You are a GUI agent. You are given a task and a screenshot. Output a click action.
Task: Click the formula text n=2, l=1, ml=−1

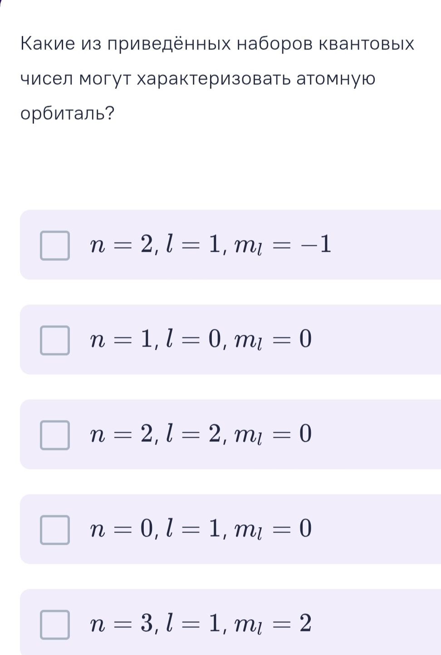(211, 245)
